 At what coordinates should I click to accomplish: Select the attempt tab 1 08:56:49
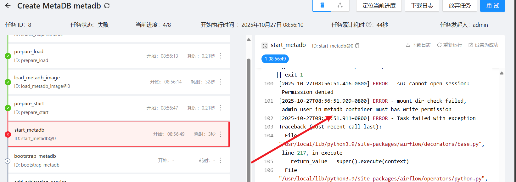(275, 59)
